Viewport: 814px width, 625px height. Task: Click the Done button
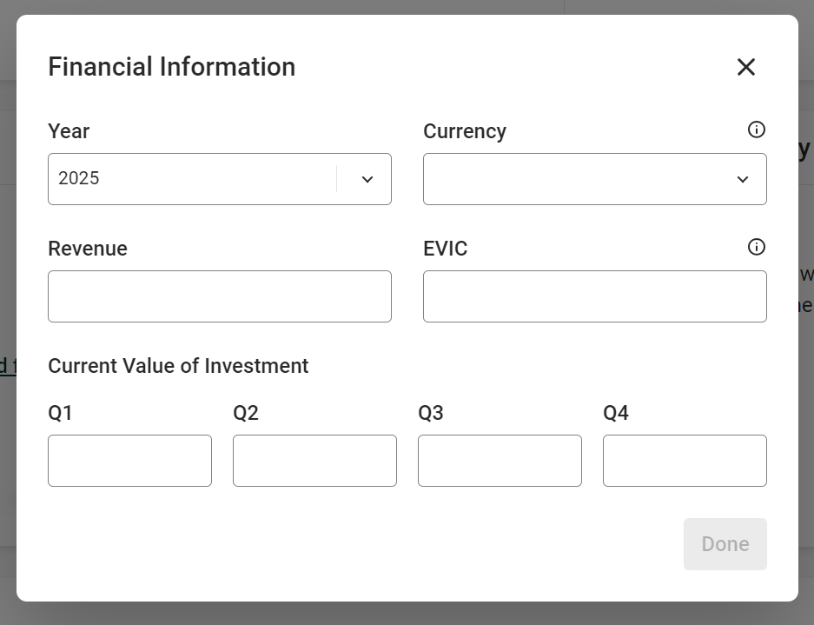point(725,544)
